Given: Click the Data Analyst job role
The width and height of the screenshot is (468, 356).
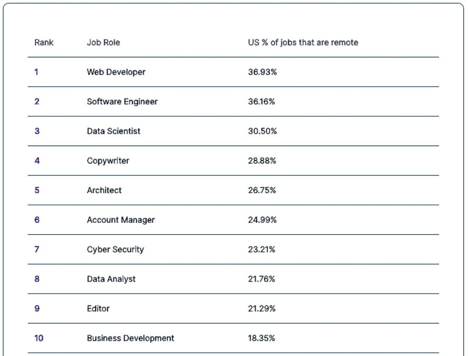Looking at the screenshot, I should point(111,279).
